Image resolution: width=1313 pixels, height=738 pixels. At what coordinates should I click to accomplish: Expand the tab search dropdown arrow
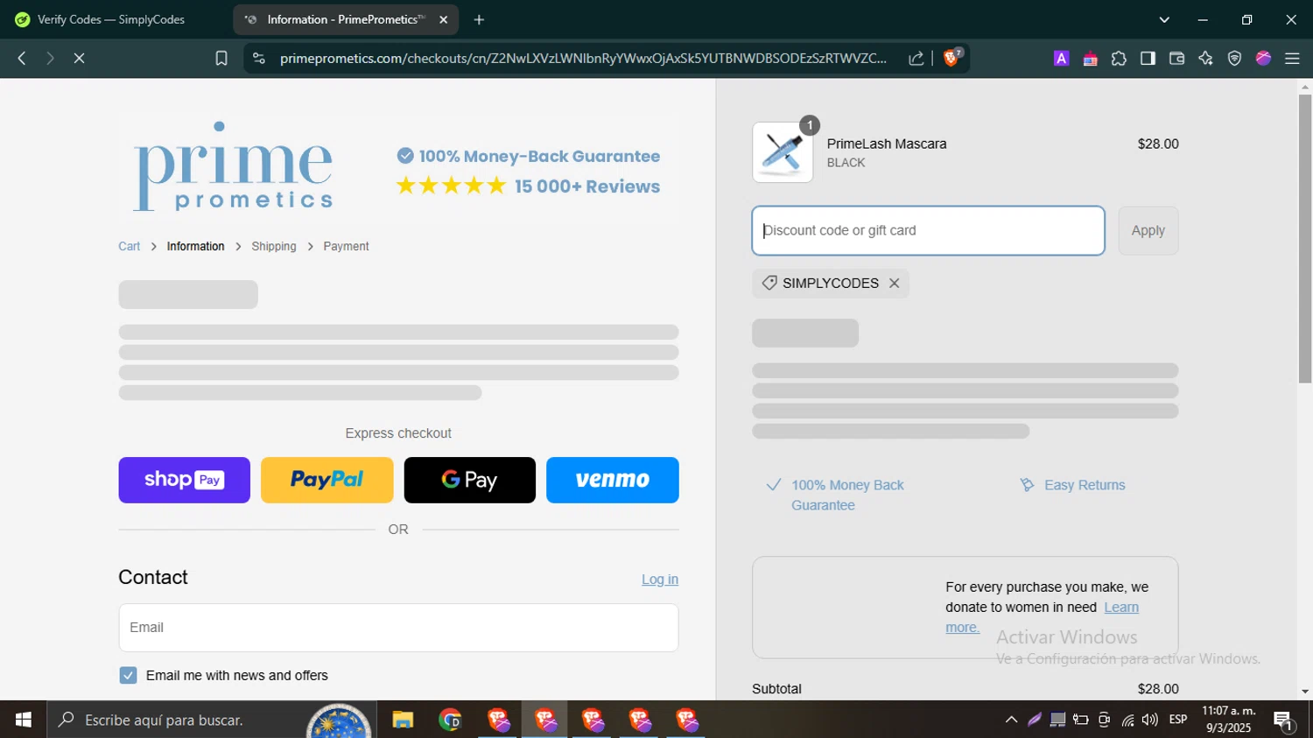tap(1164, 19)
